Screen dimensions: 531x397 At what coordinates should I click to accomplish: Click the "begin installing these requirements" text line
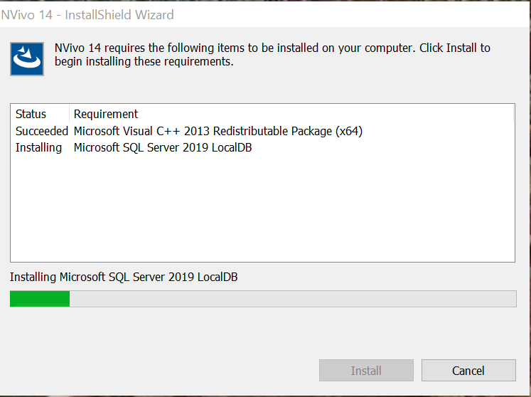click(x=144, y=62)
